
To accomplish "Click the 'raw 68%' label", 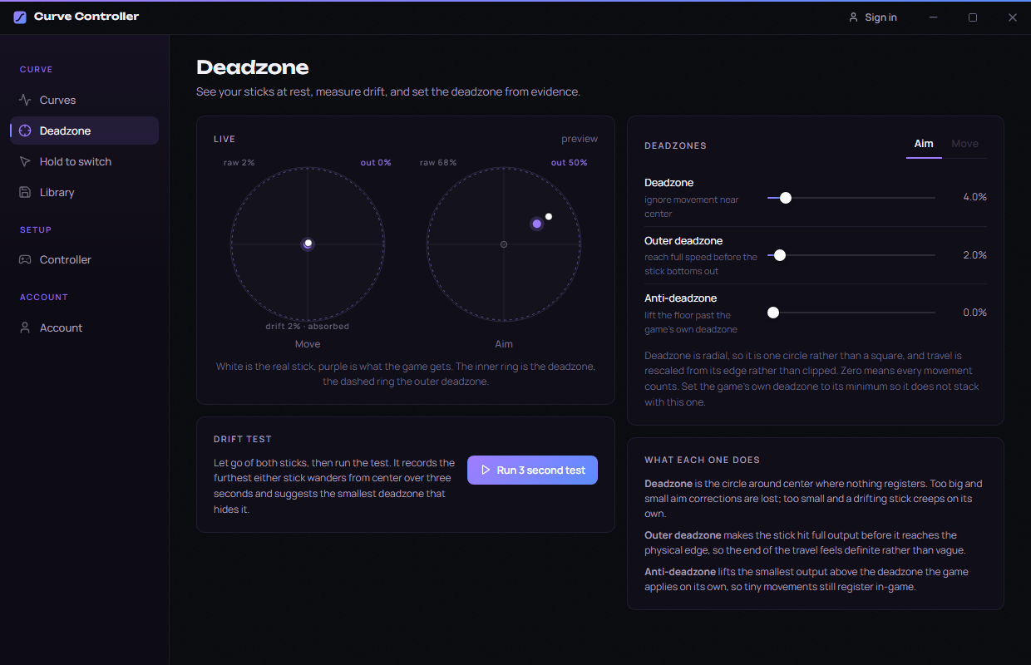I will coord(438,163).
